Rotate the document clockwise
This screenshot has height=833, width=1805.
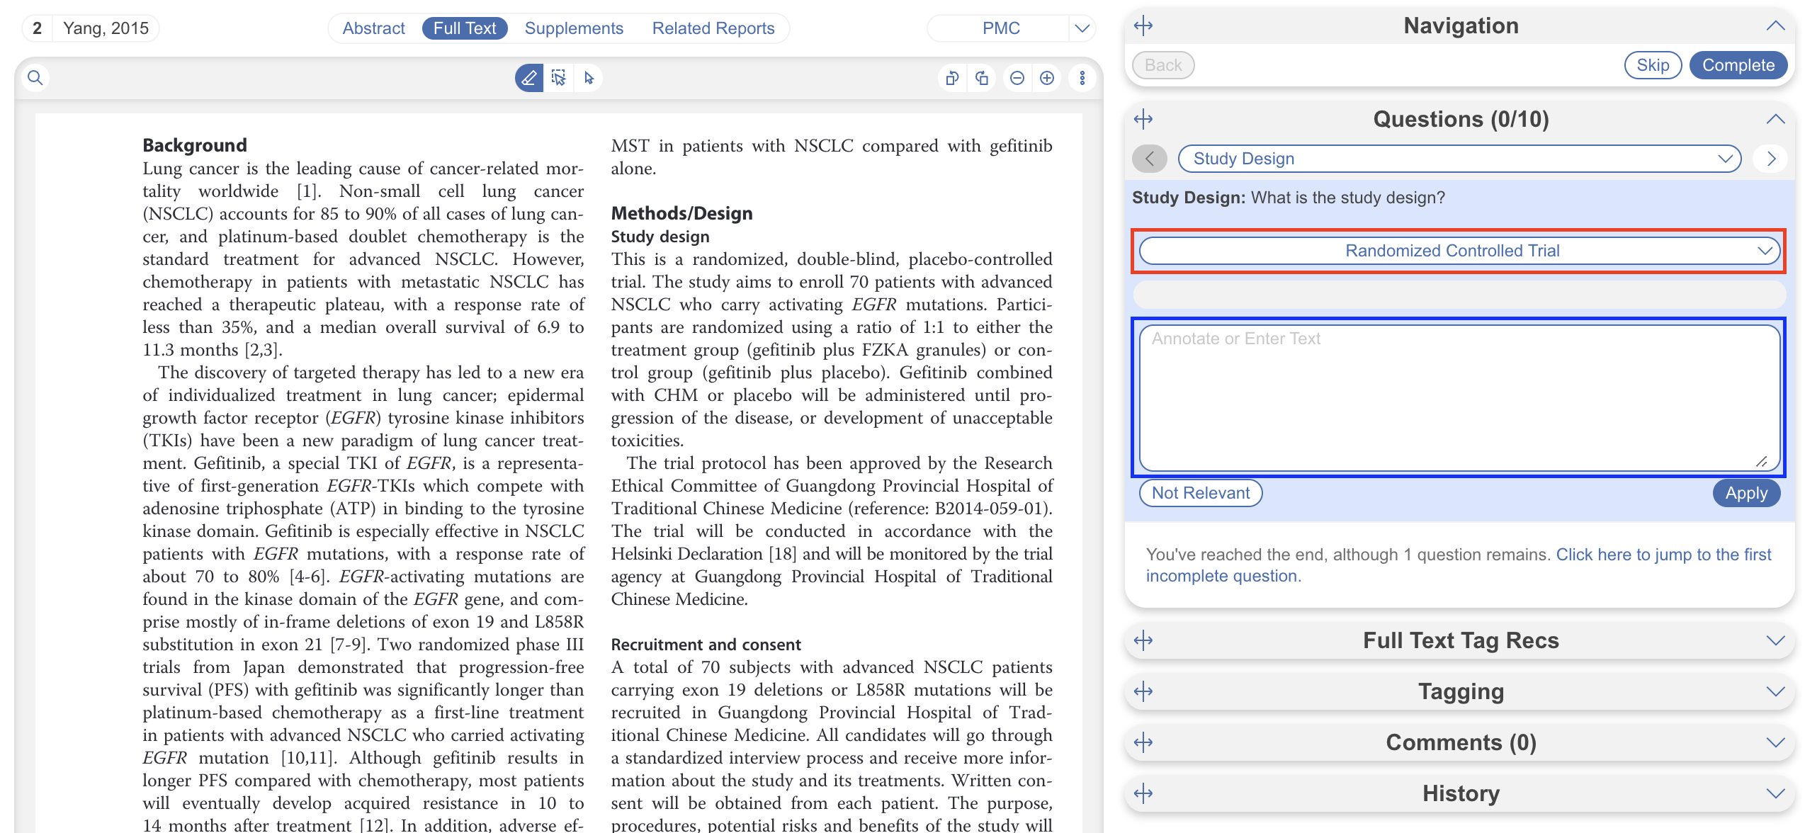click(x=982, y=78)
